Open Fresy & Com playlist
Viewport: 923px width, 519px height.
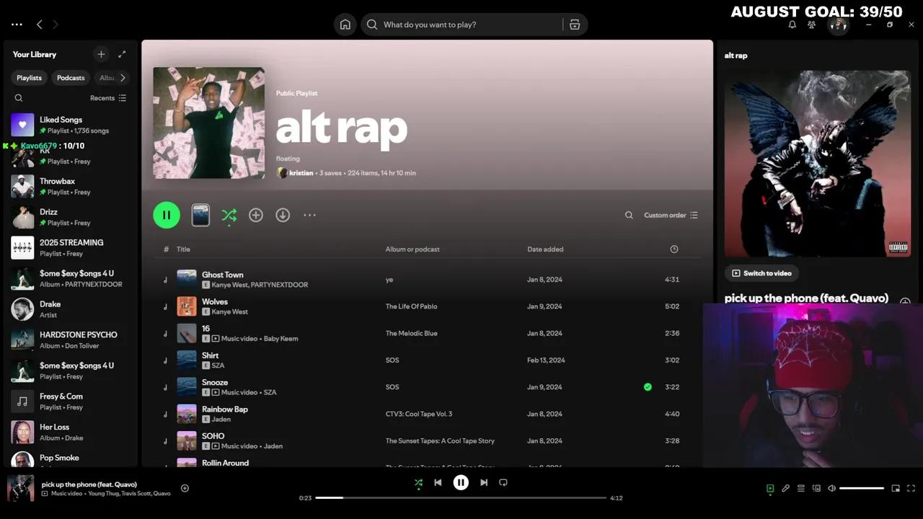coord(71,401)
